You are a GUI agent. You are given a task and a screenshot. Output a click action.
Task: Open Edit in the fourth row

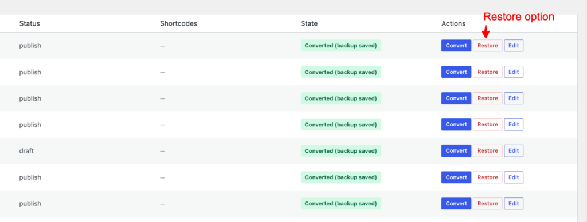coord(514,125)
